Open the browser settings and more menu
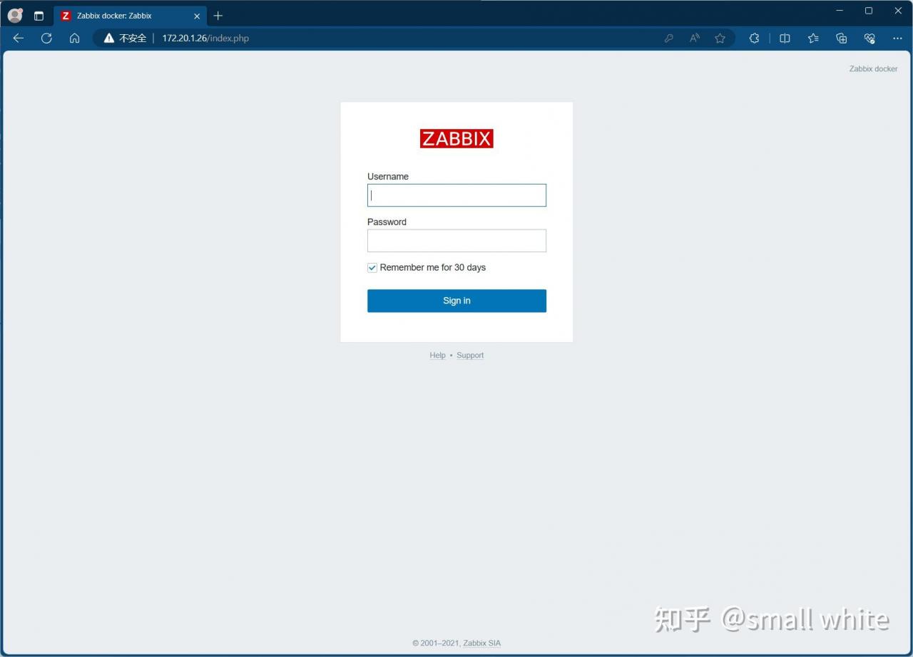 897,38
